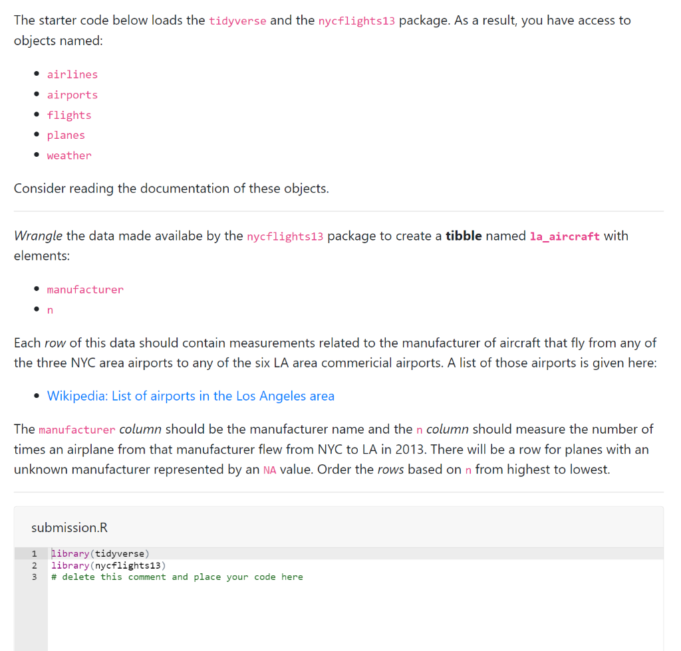Image resolution: width=681 pixels, height=651 pixels.
Task: Click the manufacturer bullet item
Action: point(85,290)
